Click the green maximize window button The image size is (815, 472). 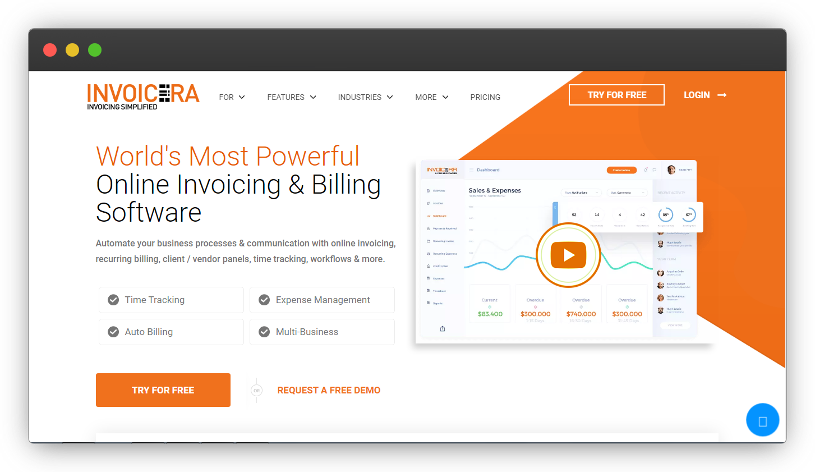(x=95, y=50)
